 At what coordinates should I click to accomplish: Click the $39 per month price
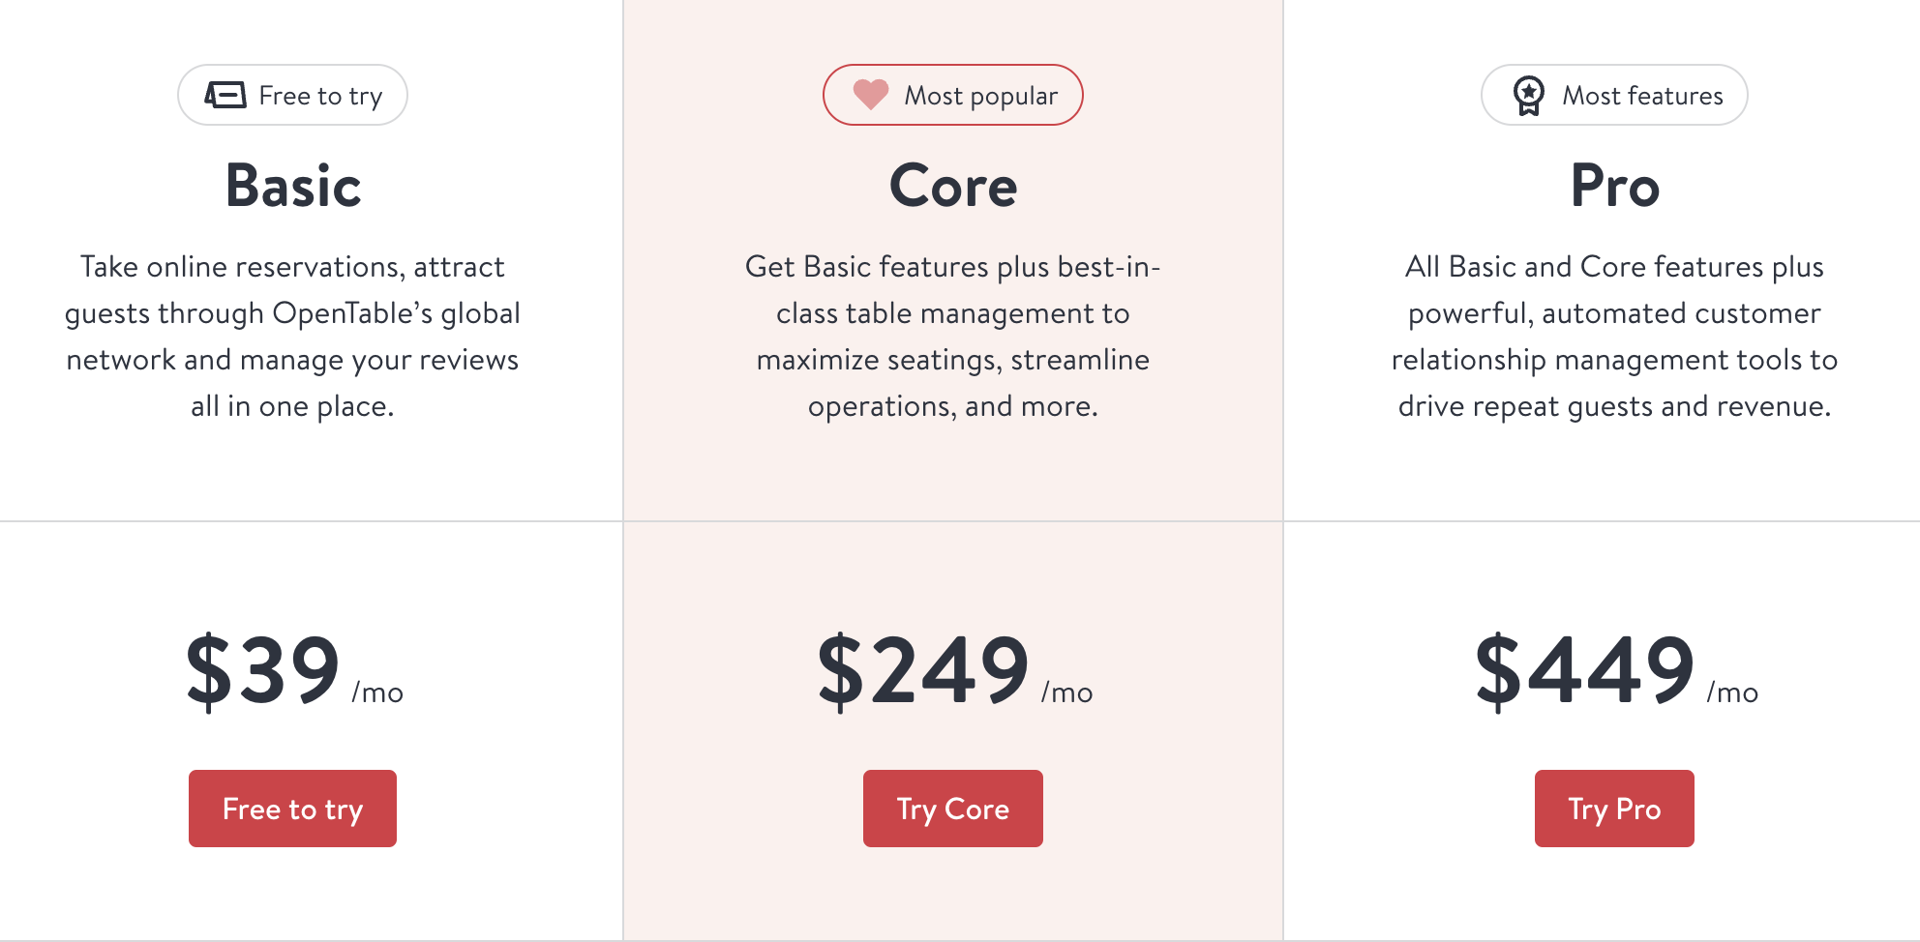(x=294, y=670)
